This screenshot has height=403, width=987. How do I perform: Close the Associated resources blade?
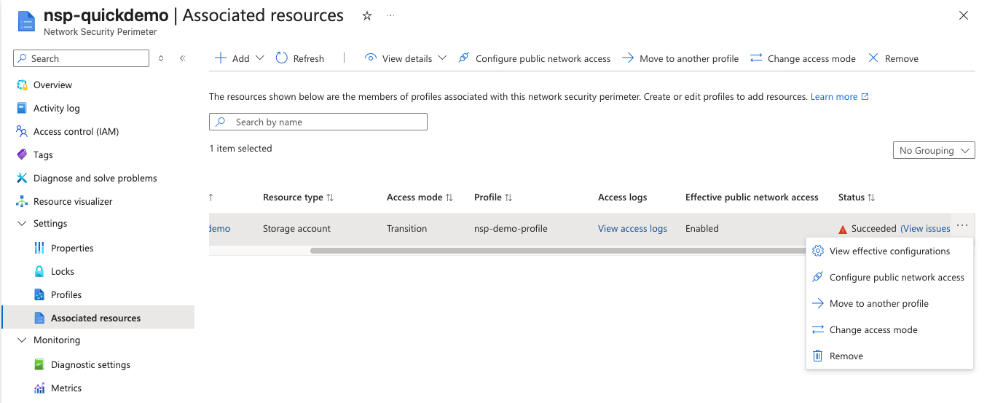pos(964,15)
